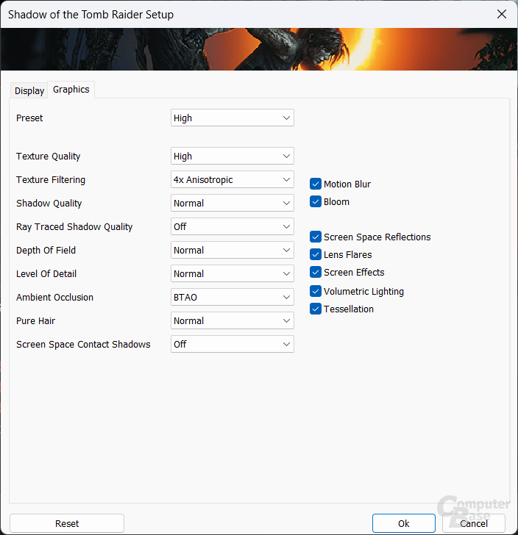518x535 pixels.
Task: Uncheck the Tessellation checkbox
Action: point(316,309)
